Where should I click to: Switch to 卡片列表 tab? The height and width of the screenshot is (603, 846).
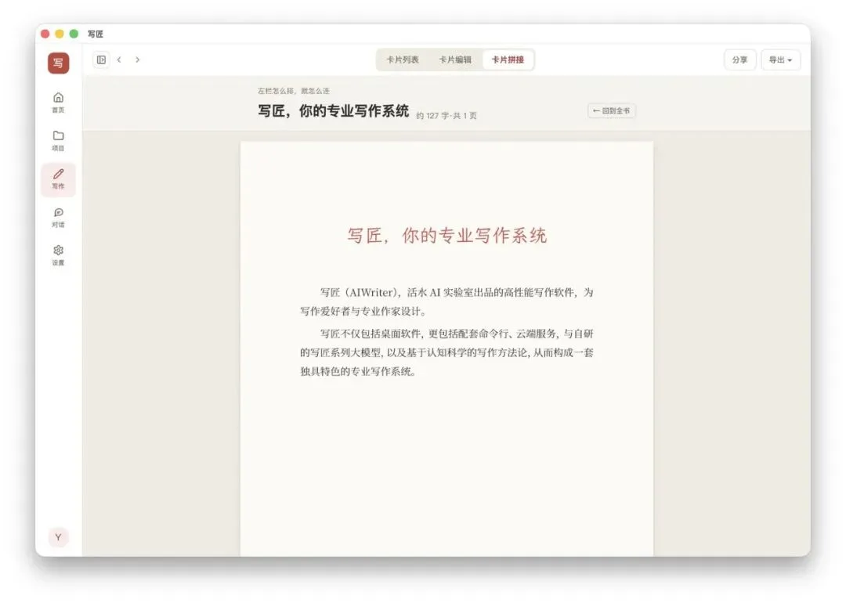tap(403, 60)
